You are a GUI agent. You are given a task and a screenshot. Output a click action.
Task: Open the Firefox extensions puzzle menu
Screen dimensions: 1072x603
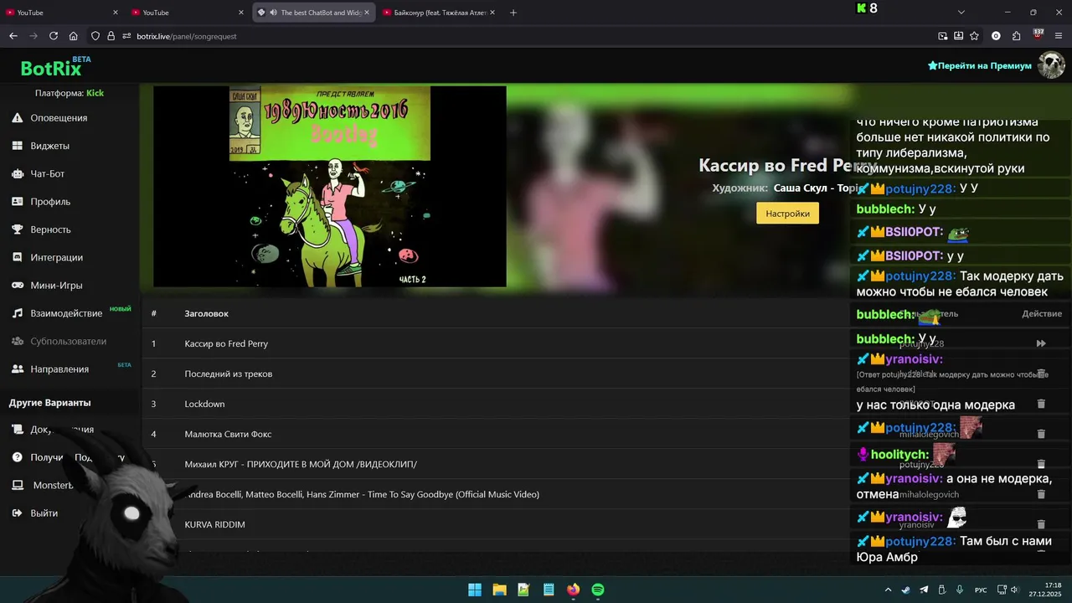[1017, 36]
